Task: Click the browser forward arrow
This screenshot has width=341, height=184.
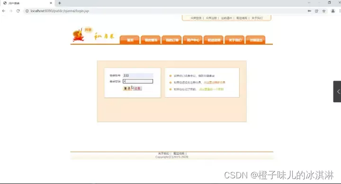Action: (x=10, y=11)
